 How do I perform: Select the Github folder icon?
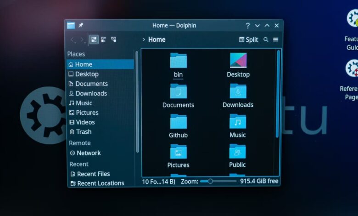(179, 121)
